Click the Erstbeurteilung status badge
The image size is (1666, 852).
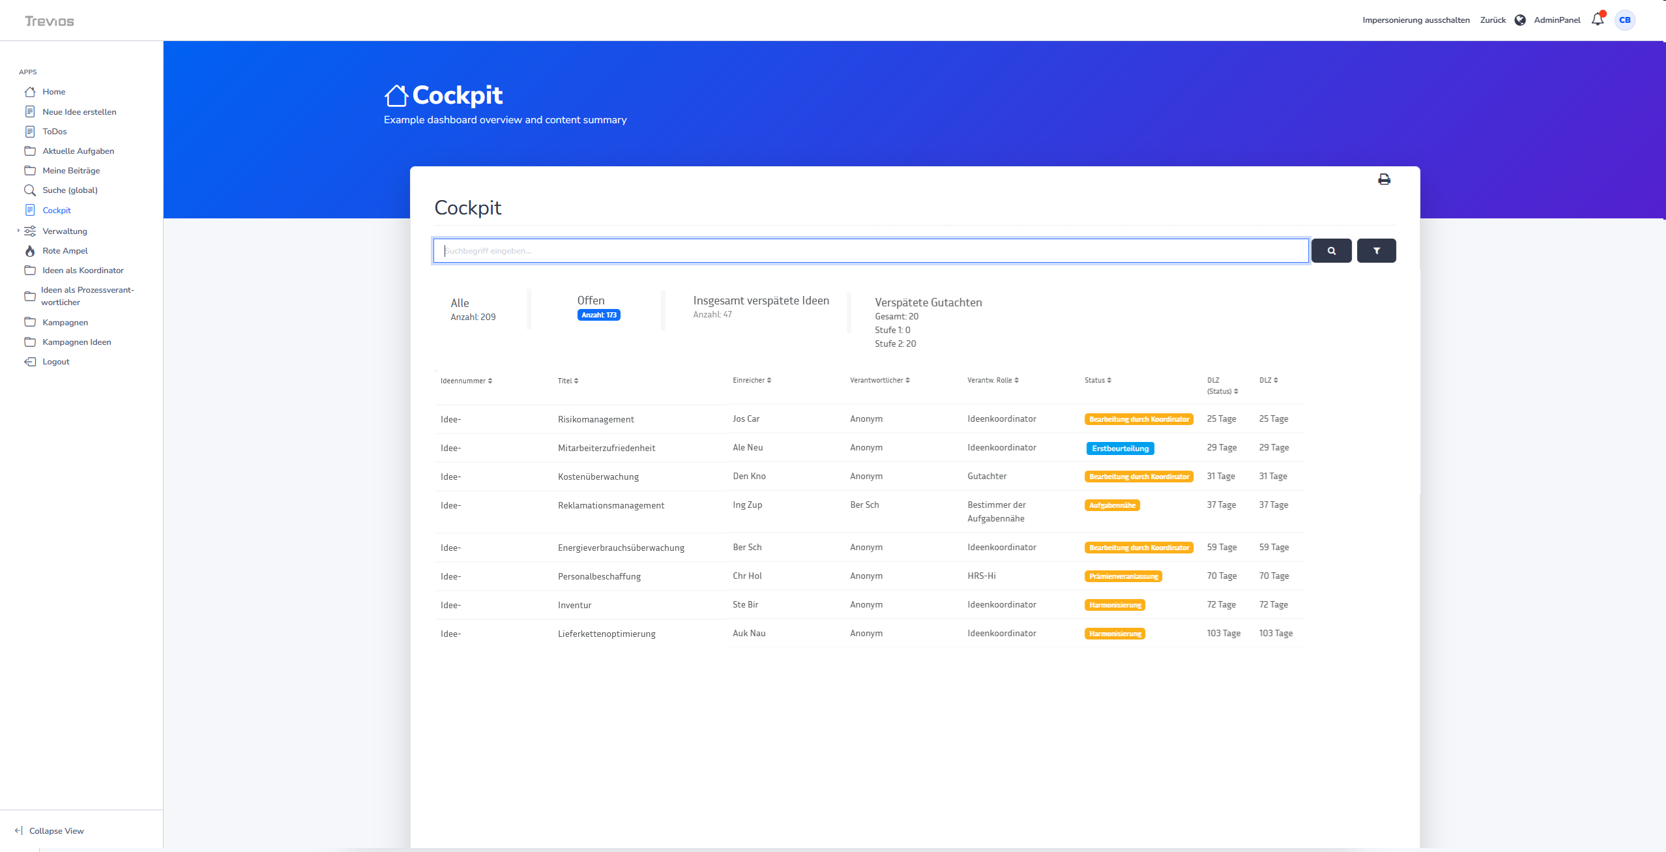[x=1120, y=448]
